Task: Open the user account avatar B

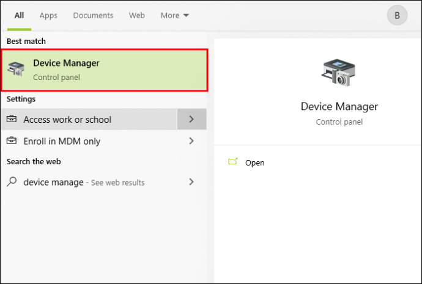Action: [397, 15]
